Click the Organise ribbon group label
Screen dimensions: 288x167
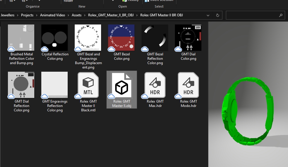33,6
